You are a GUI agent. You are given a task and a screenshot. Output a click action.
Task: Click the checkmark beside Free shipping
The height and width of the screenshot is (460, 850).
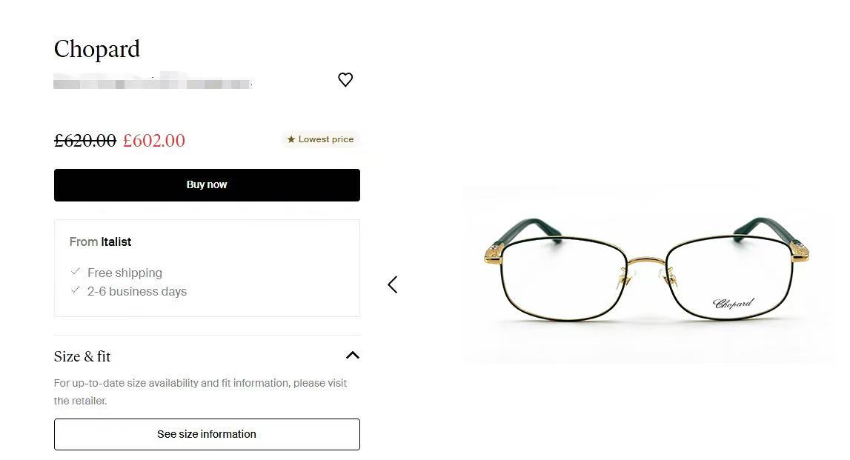point(76,271)
